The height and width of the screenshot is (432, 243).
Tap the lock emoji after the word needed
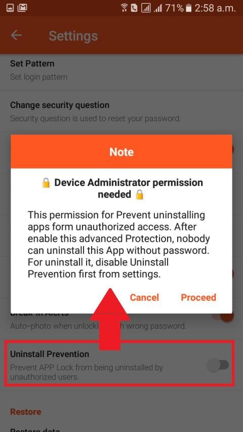pyautogui.click(x=140, y=195)
